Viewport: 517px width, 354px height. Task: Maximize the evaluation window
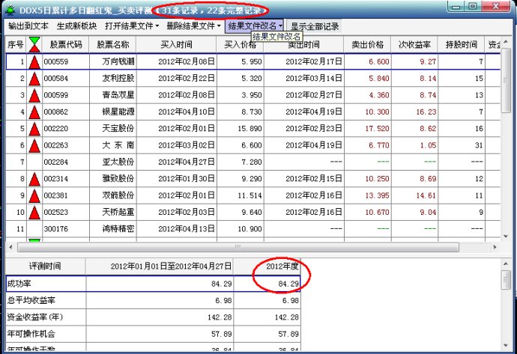(x=473, y=7)
